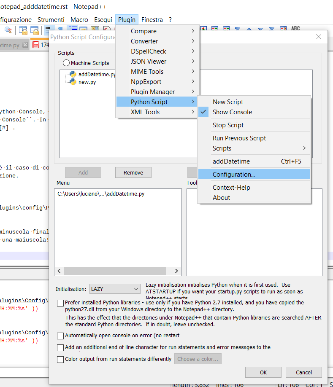Expand the XML Tools plugin submenu
The height and width of the screenshot is (387, 333).
point(157,112)
